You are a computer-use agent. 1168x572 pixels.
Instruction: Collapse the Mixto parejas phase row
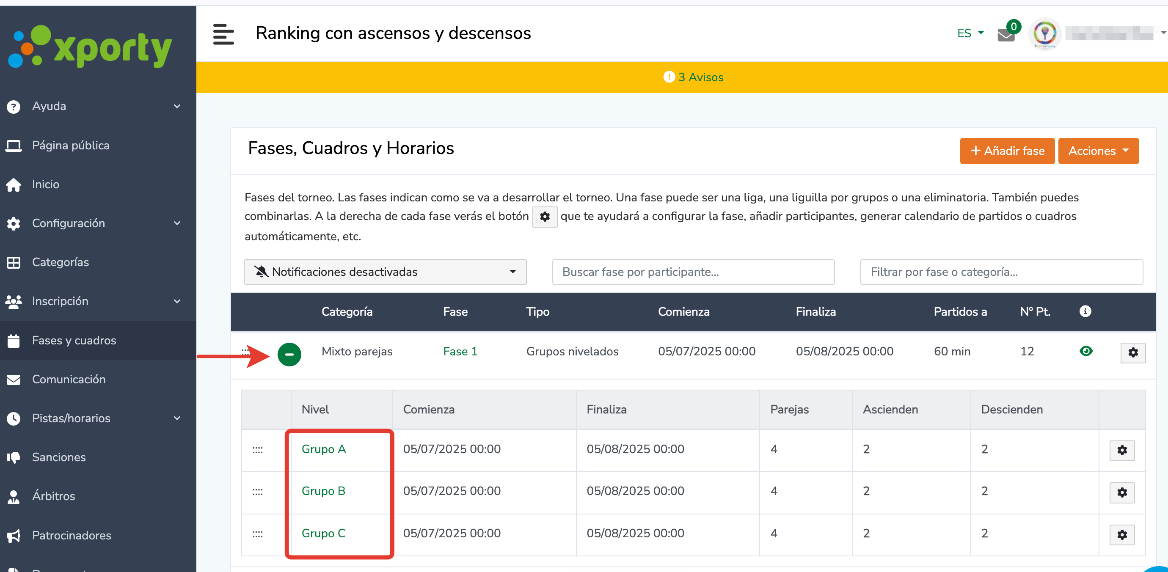289,354
